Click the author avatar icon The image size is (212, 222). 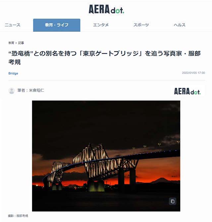tap(12, 90)
